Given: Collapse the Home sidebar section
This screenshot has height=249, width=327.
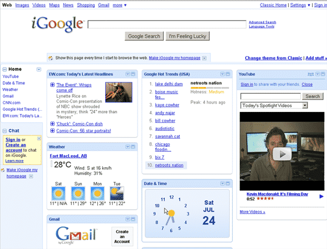Looking at the screenshot, I should pyautogui.click(x=5, y=69).
